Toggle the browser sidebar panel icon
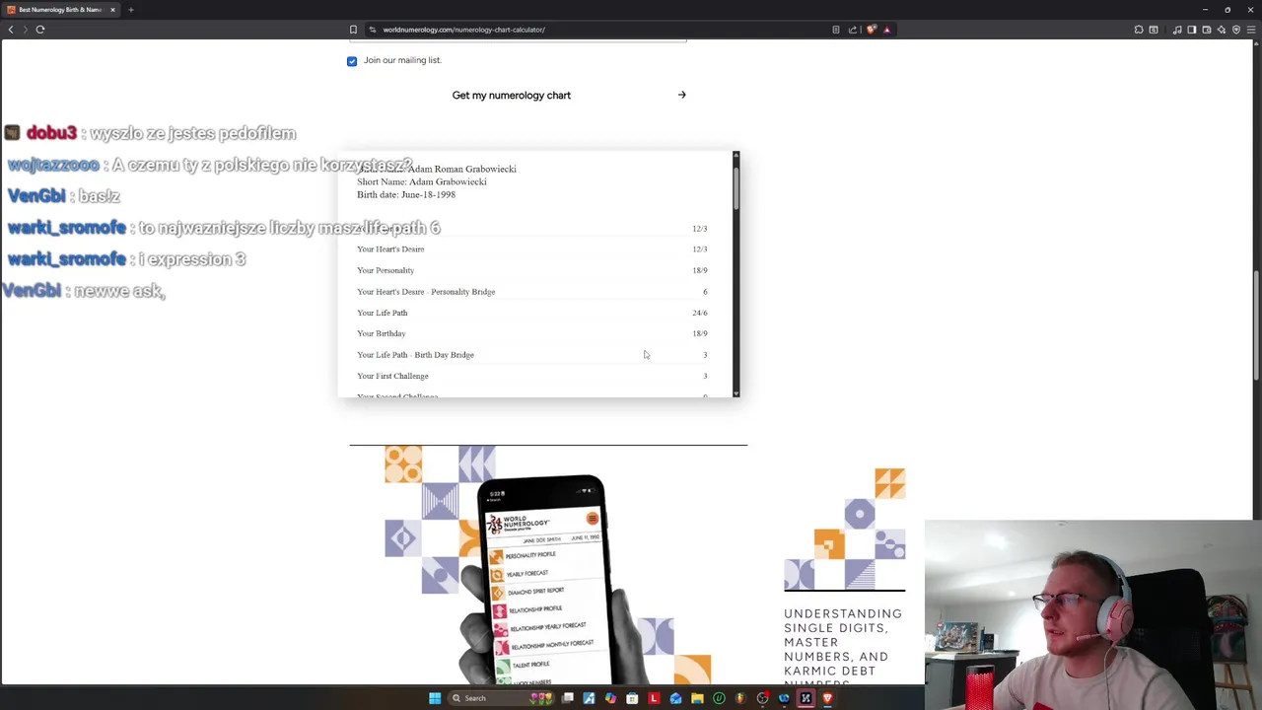 [1192, 30]
